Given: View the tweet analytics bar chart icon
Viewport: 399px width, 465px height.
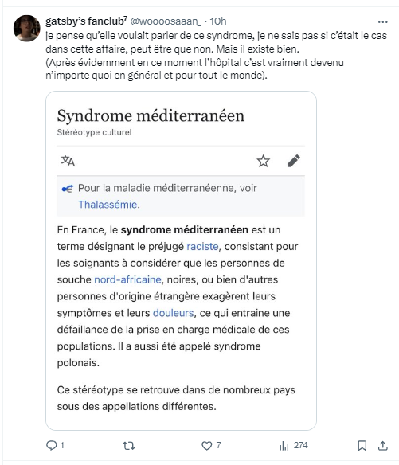Looking at the screenshot, I should (284, 445).
